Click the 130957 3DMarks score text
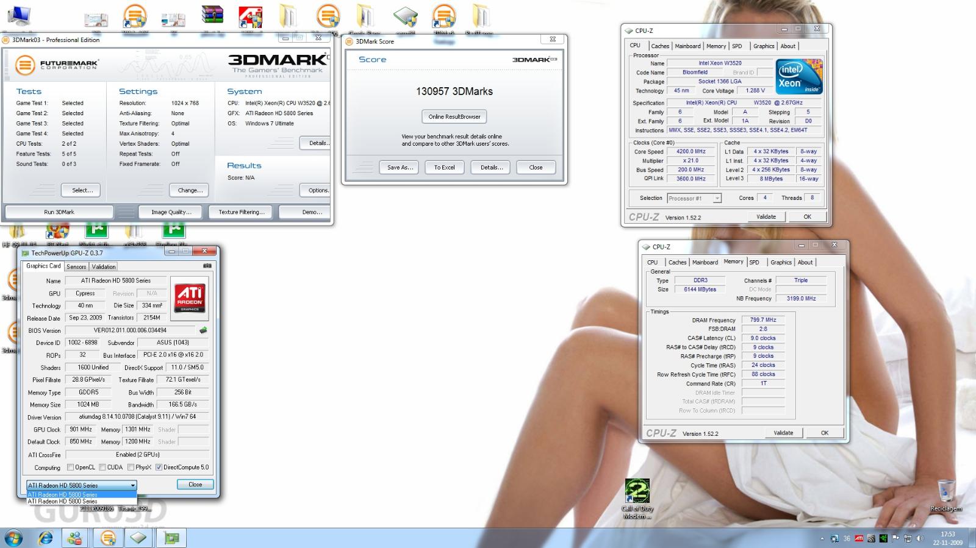This screenshot has width=976, height=548. 454,91
